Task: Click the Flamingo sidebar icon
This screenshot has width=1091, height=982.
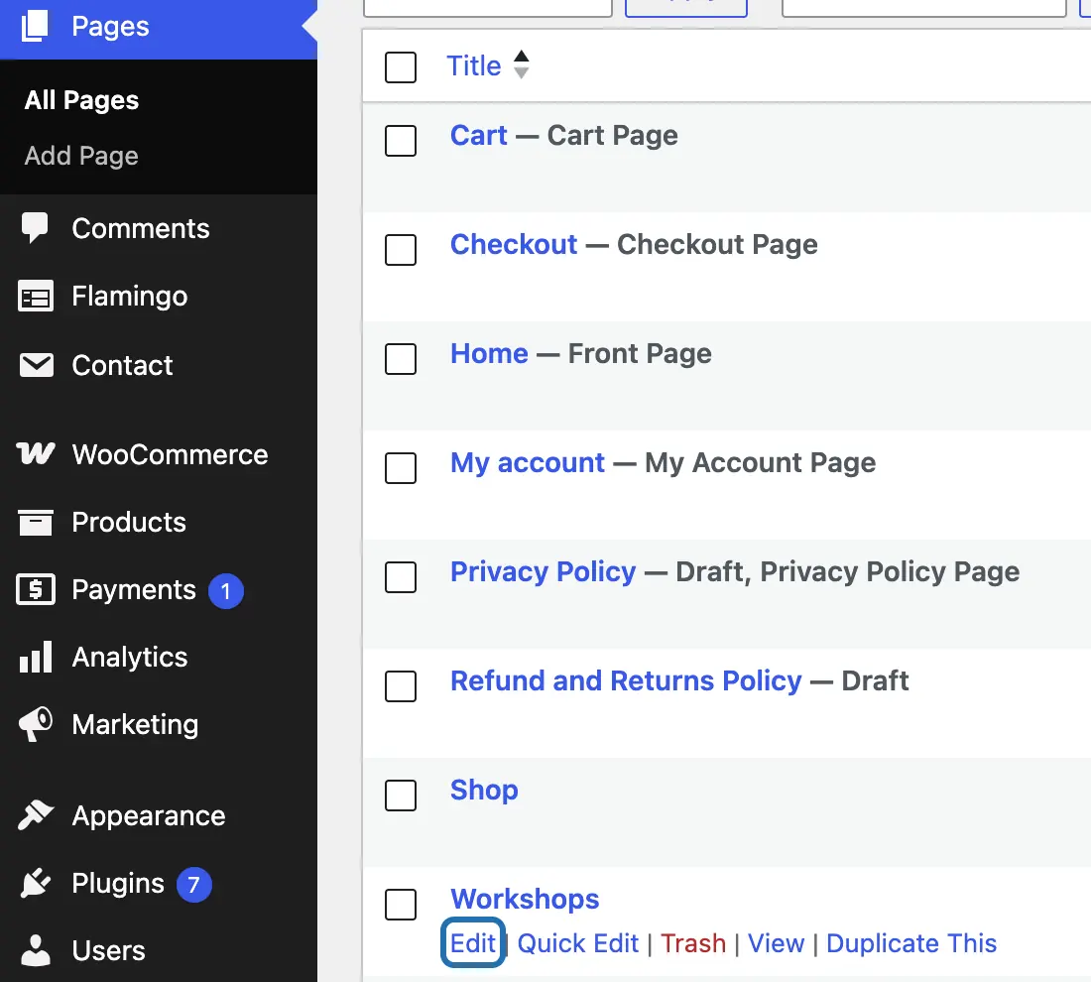Action: click(36, 297)
